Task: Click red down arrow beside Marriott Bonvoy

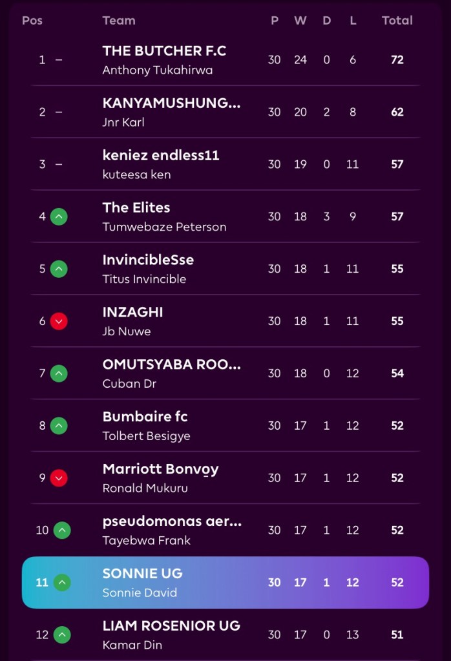Action: tap(59, 478)
